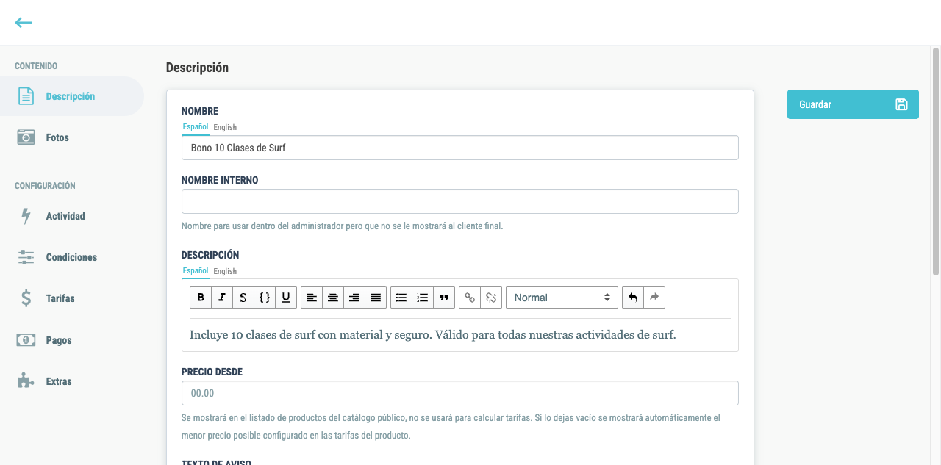This screenshot has width=941, height=465.
Task: Undo last edit in editor
Action: [x=633, y=298]
